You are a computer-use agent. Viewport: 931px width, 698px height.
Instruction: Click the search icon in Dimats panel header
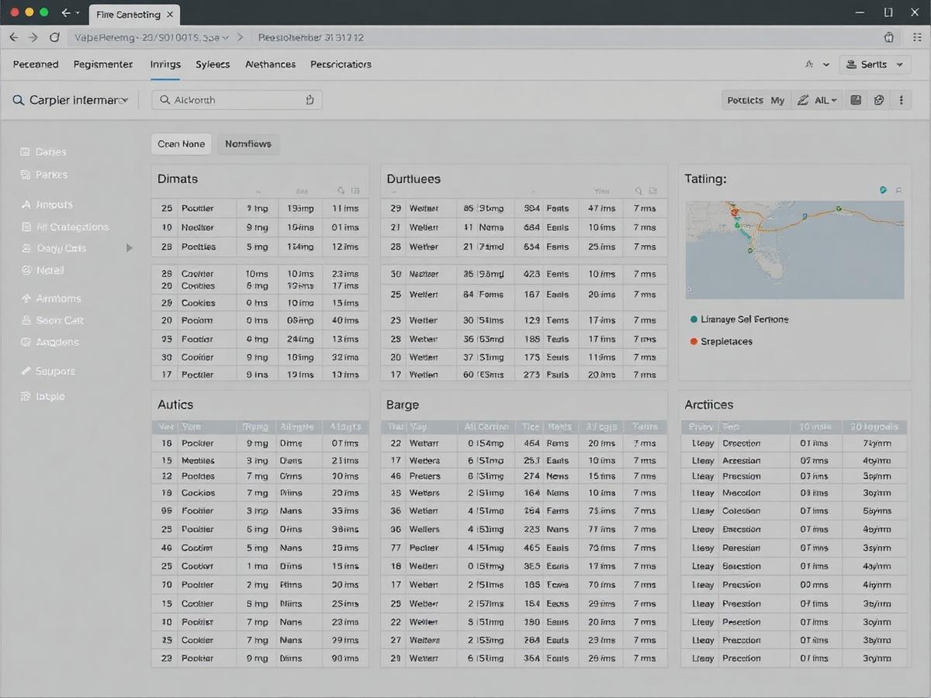tap(341, 190)
